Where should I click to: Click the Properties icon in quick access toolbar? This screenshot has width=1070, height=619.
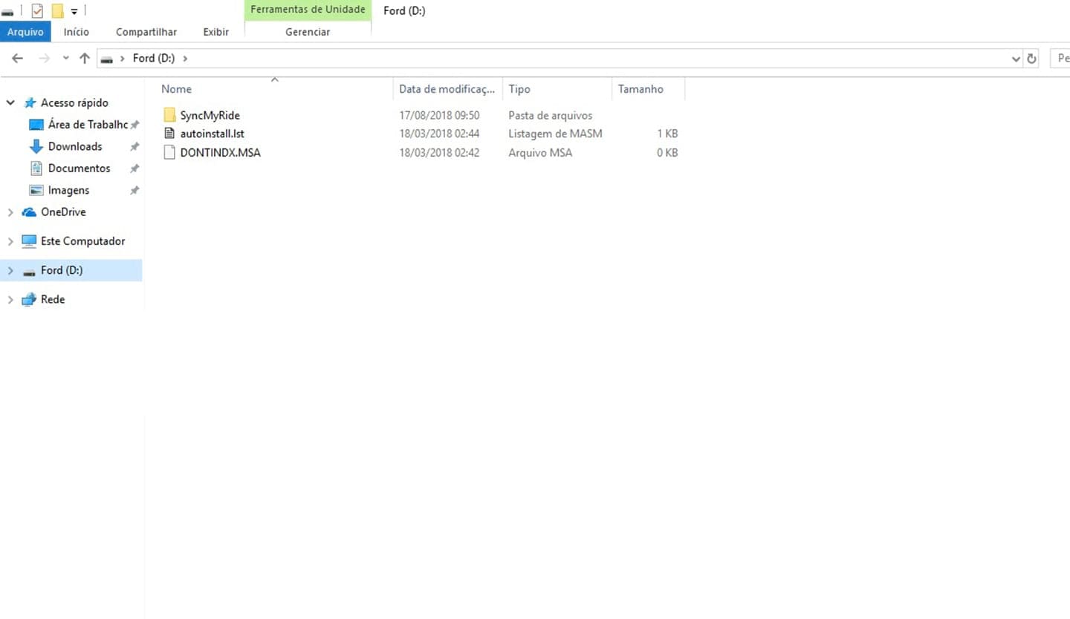tap(37, 11)
